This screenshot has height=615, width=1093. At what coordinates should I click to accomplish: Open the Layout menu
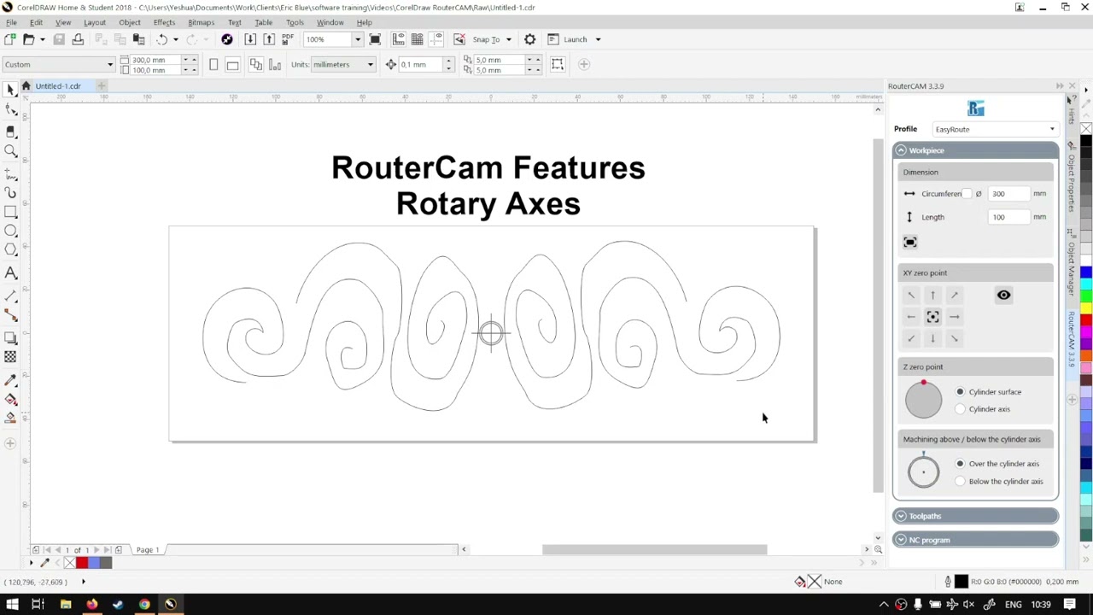tap(94, 22)
